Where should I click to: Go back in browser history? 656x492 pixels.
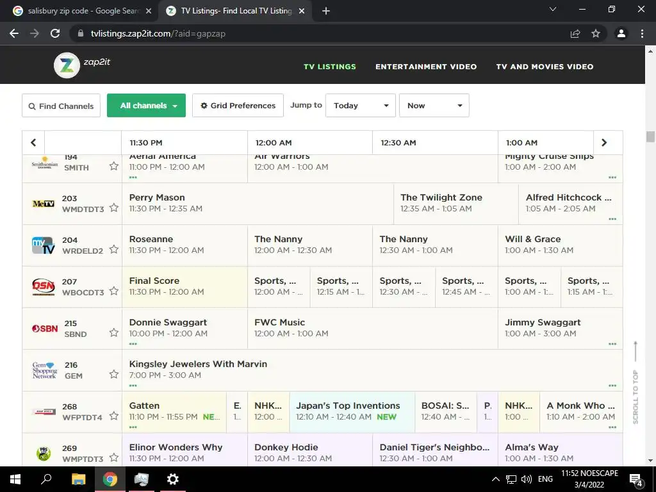coord(14,33)
